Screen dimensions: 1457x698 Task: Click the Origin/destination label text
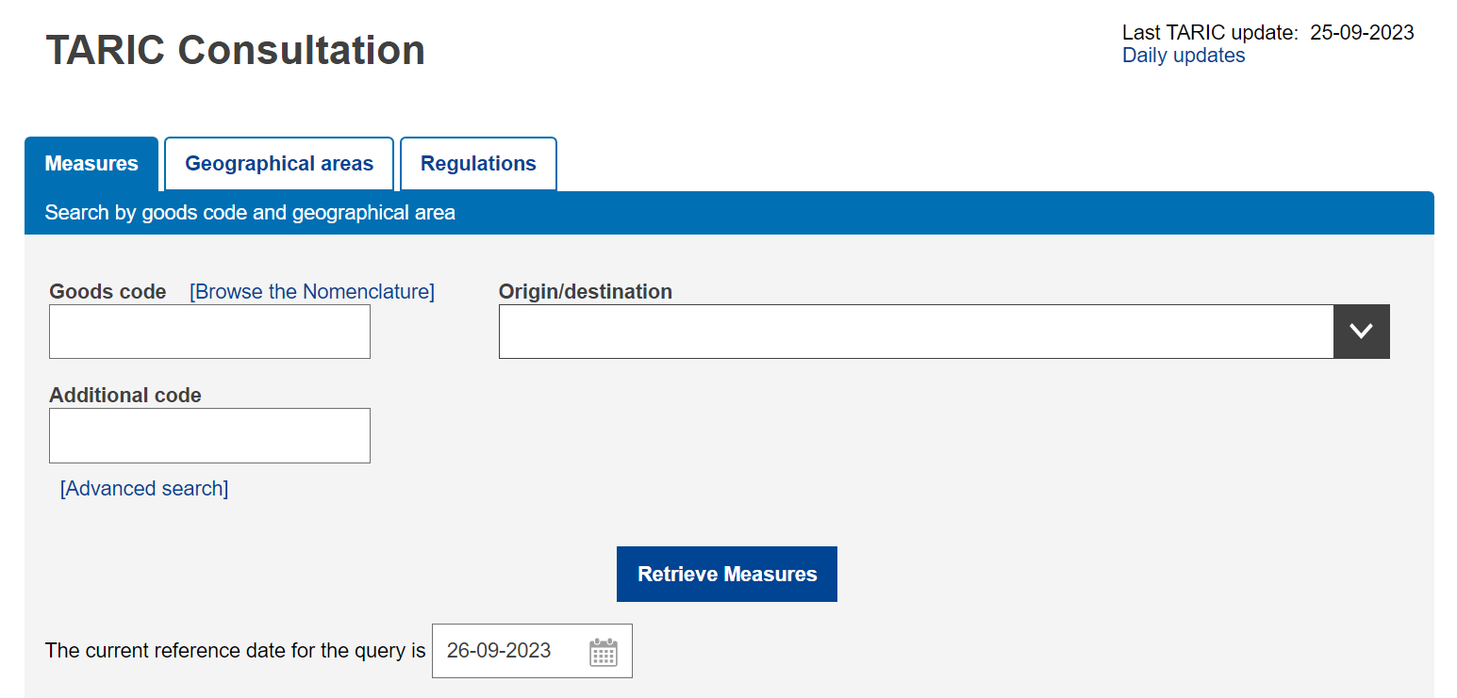click(585, 292)
